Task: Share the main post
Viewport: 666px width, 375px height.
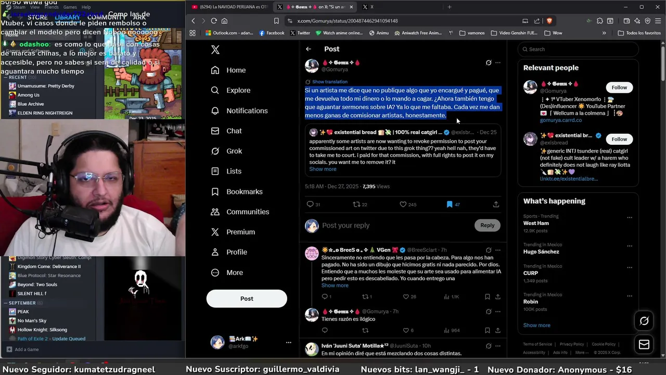Action: [x=496, y=204]
